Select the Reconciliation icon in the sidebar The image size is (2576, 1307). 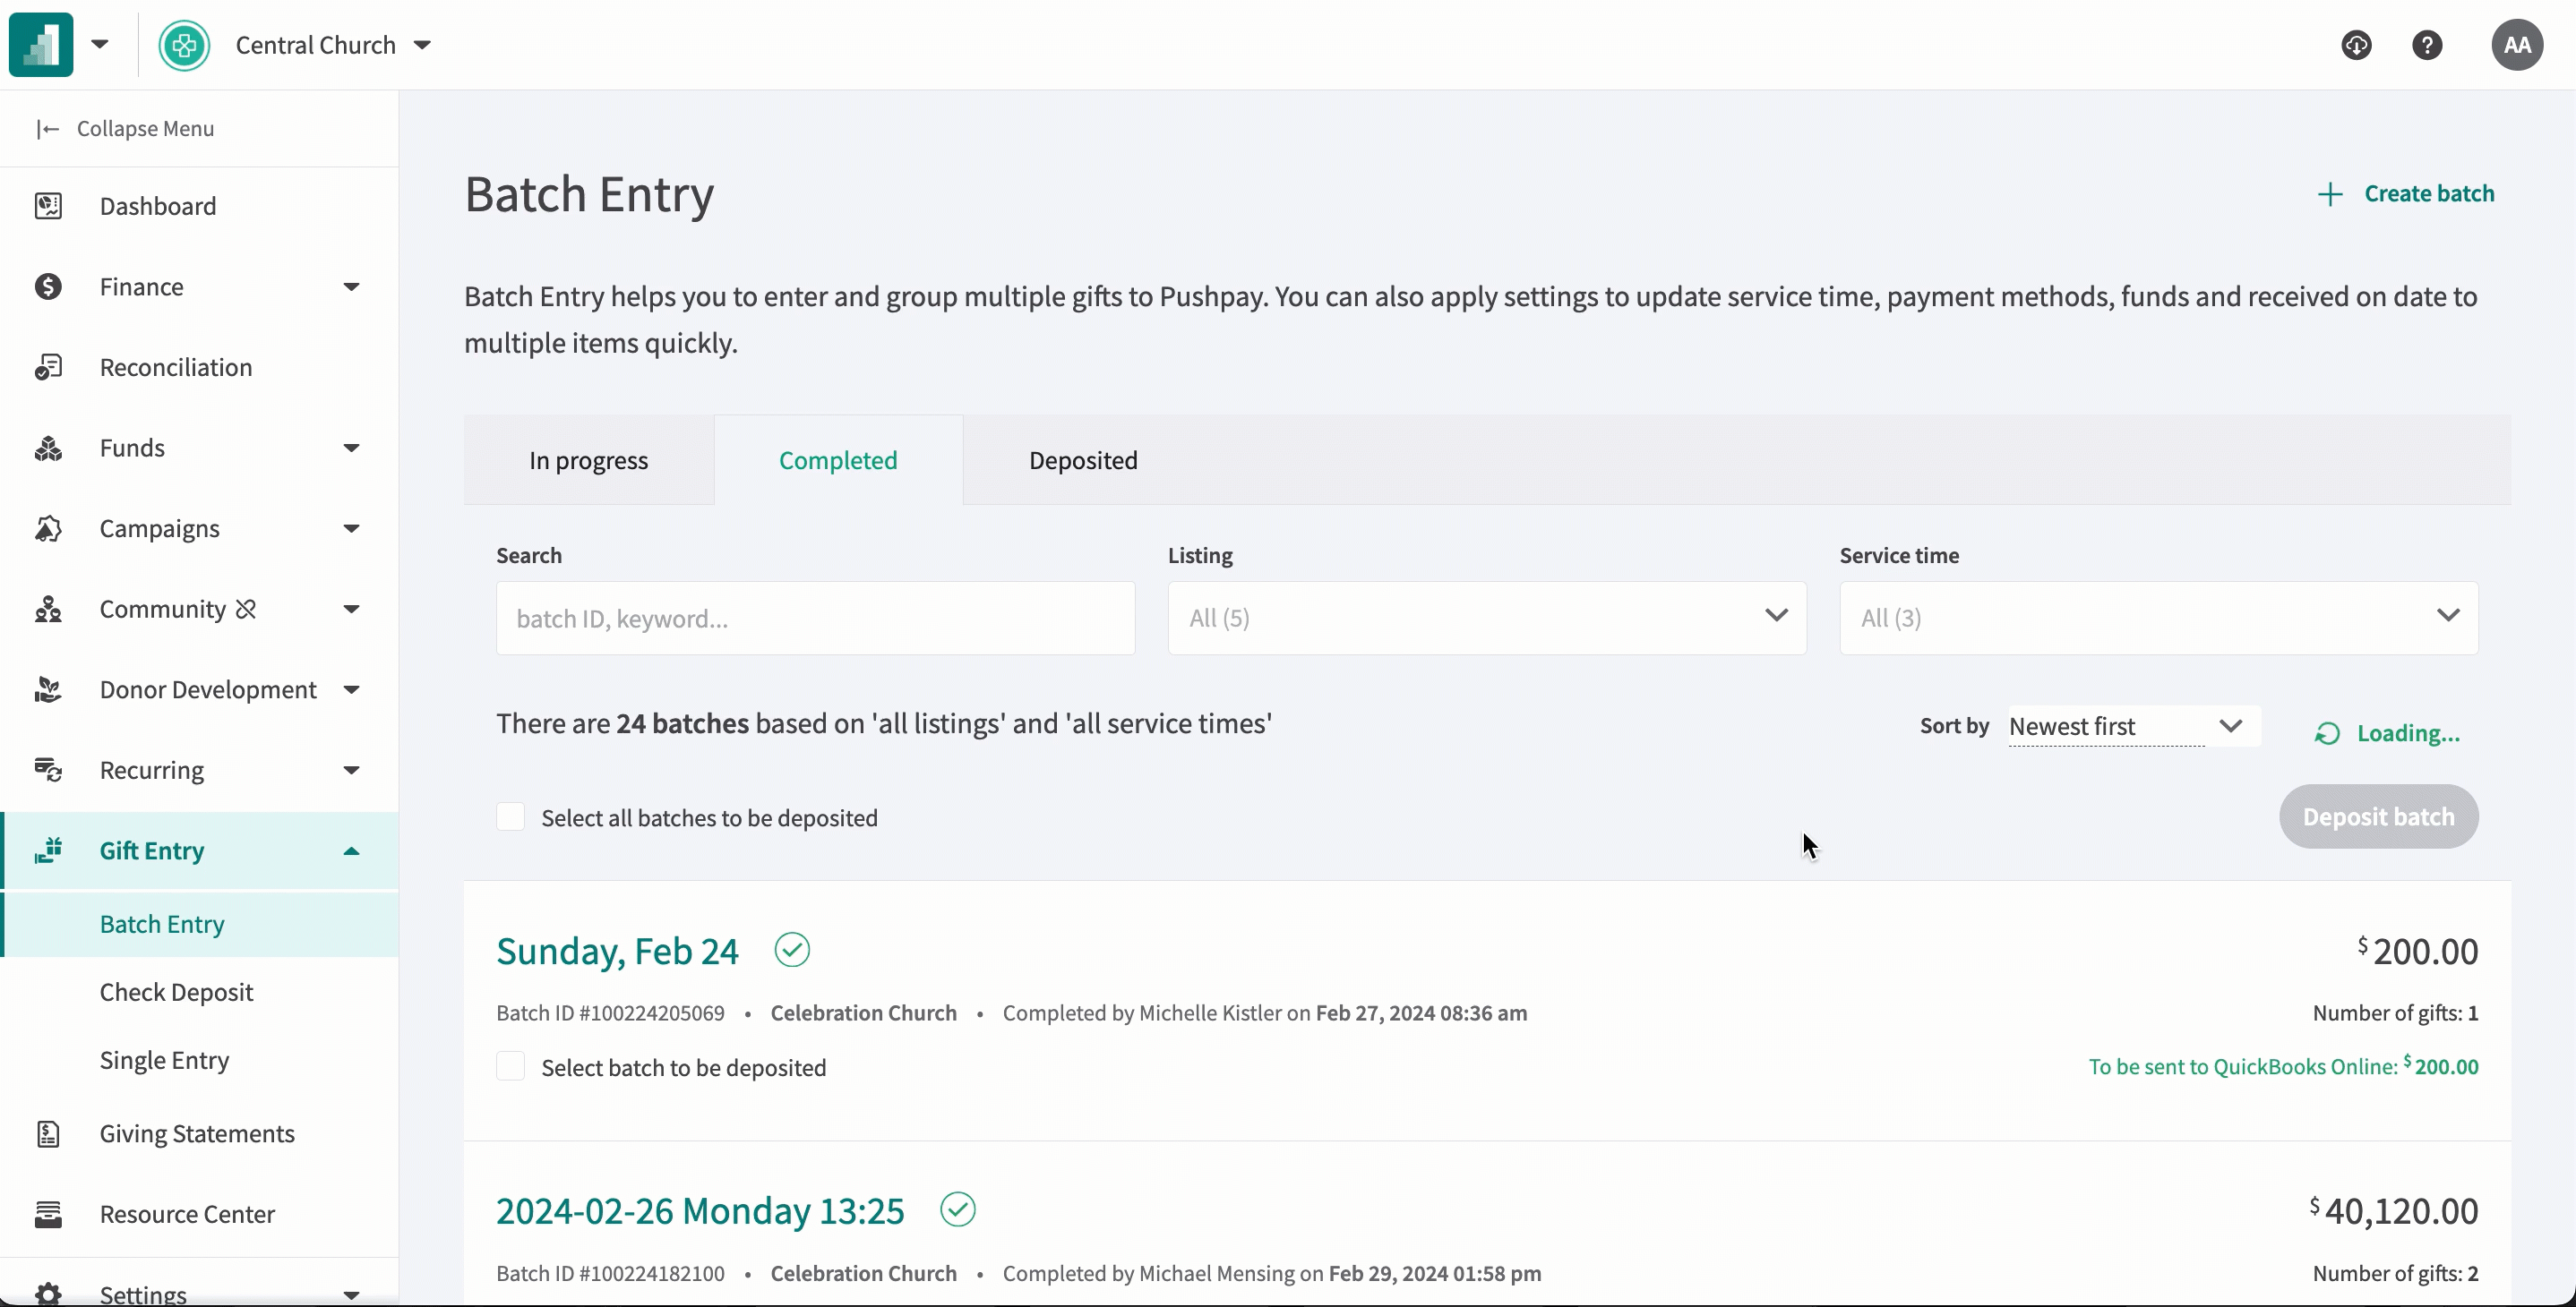pyautogui.click(x=47, y=366)
